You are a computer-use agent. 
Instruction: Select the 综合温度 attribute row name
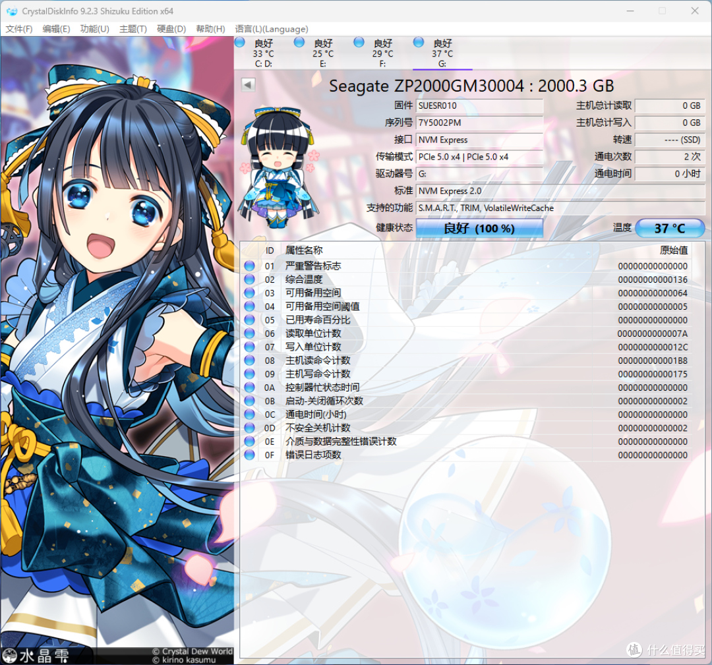[304, 279]
